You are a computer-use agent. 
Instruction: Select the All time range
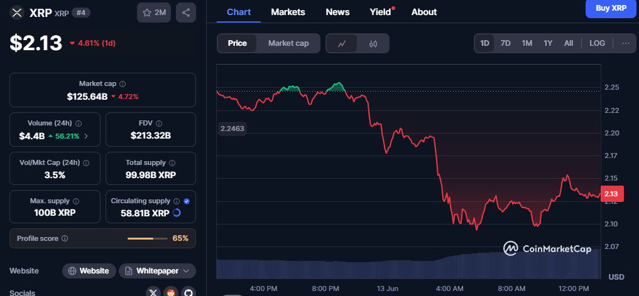click(x=569, y=43)
